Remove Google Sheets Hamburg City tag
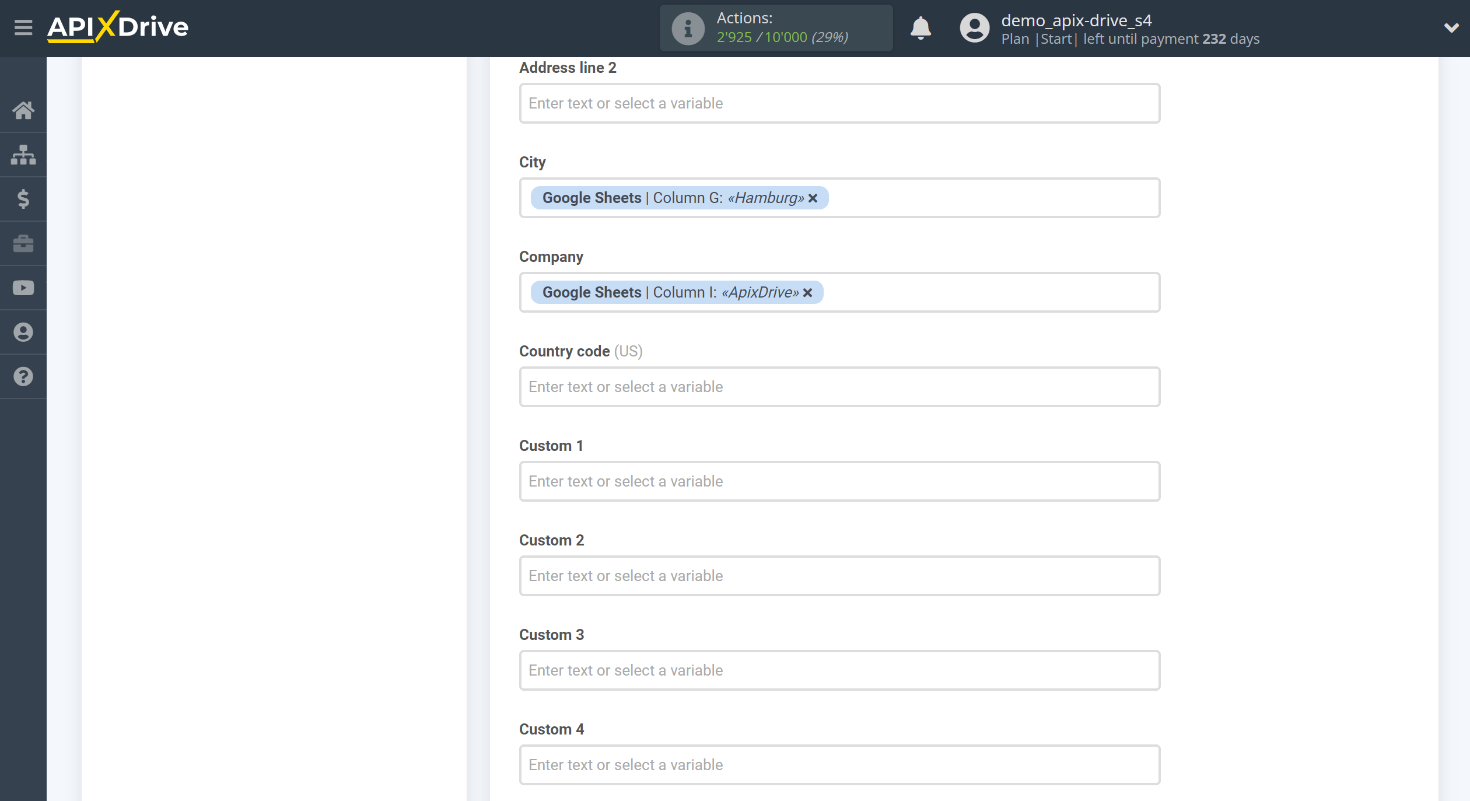This screenshot has width=1470, height=801. click(x=813, y=197)
